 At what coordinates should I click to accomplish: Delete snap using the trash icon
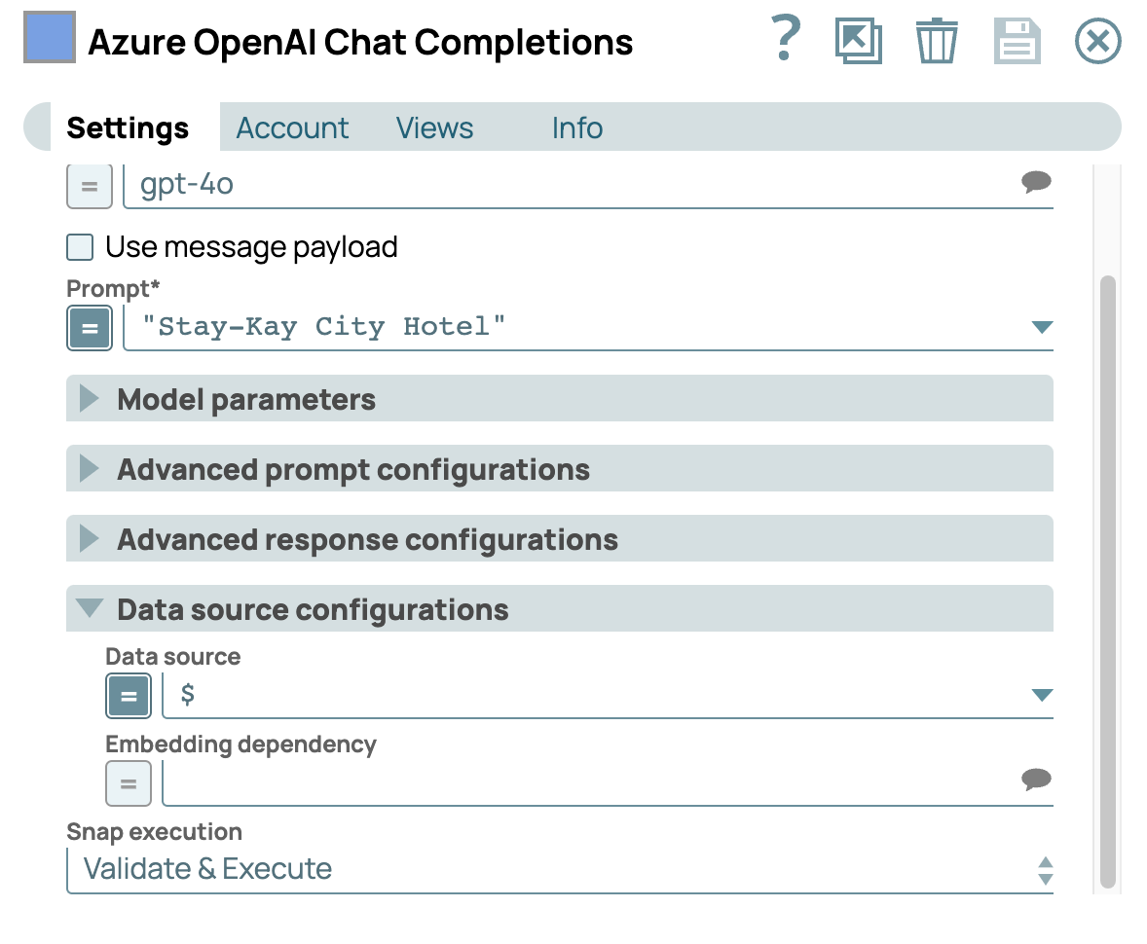click(x=937, y=42)
